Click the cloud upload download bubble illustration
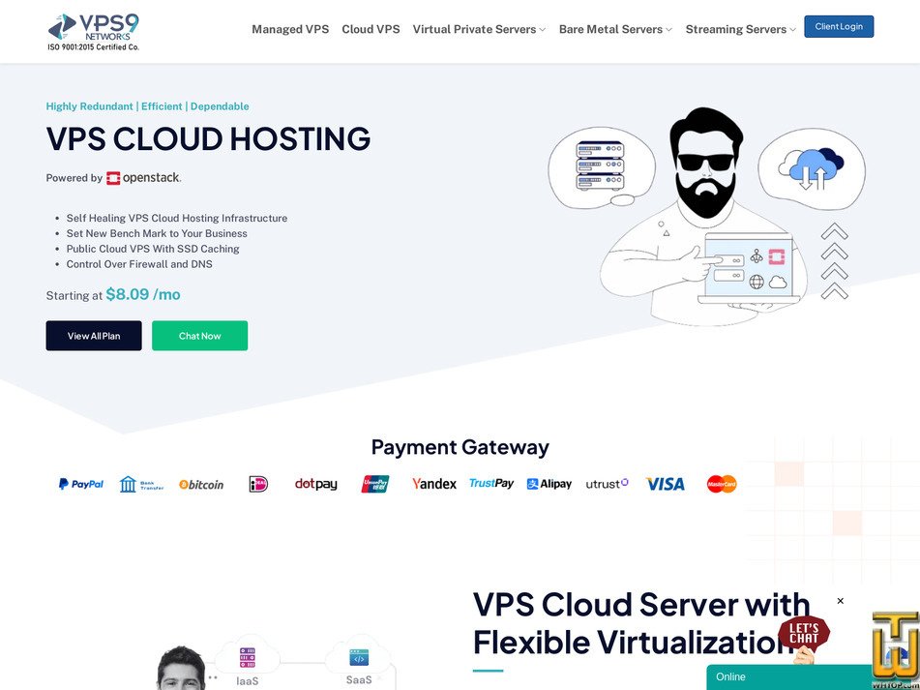The height and width of the screenshot is (690, 920). [812, 169]
